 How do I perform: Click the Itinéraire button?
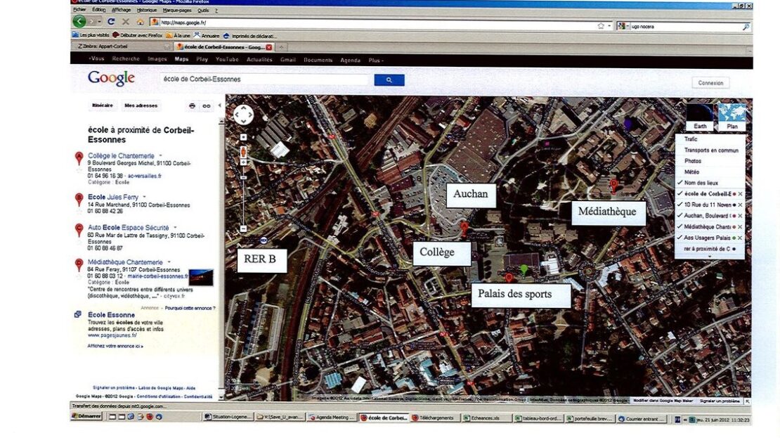[103, 105]
